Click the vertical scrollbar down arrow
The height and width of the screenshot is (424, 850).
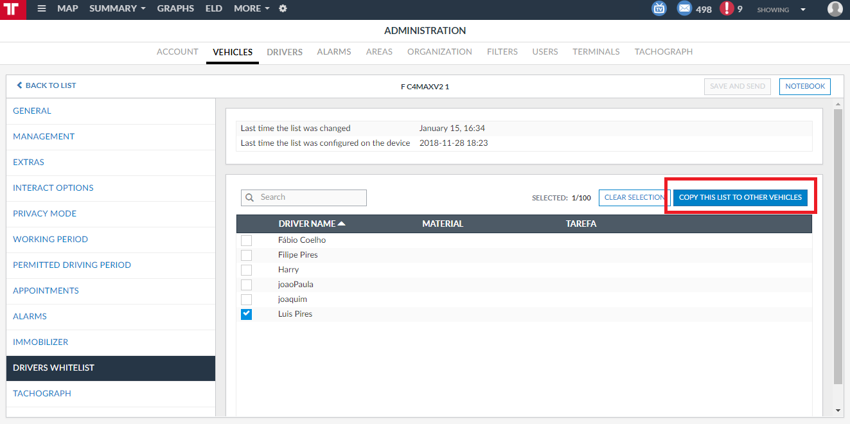838,411
